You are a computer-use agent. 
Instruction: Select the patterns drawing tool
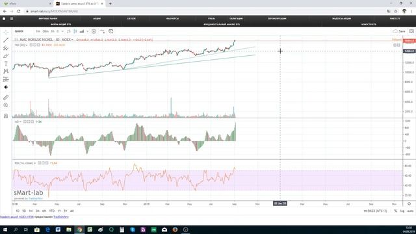tap(6, 71)
